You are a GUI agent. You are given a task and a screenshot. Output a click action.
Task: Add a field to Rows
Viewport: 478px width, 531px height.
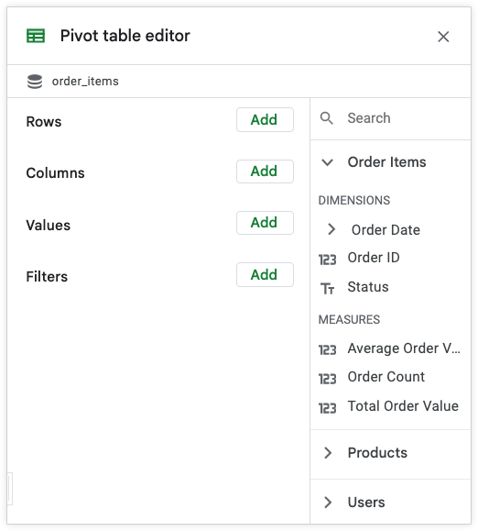tap(265, 119)
